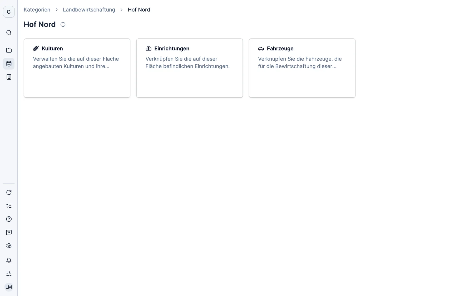Image resolution: width=474 pixels, height=296 pixels.
Task: Go to Landbewirtschaftung breadcrumb
Action: click(x=89, y=10)
